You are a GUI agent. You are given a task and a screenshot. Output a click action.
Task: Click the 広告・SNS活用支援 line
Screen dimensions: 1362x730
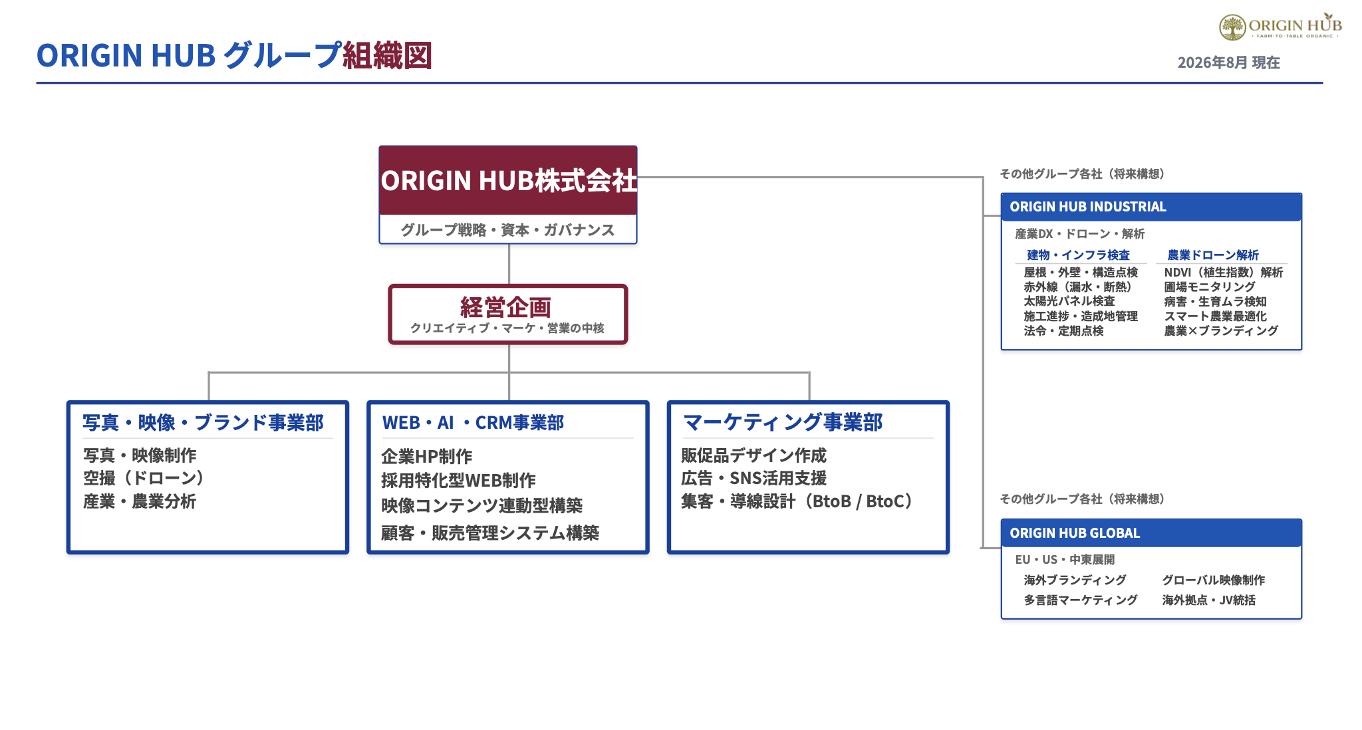(x=753, y=478)
